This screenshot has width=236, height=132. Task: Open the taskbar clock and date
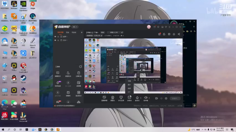(x=220, y=129)
